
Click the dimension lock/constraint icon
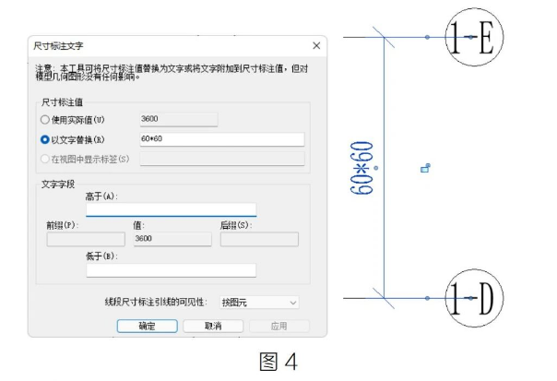(x=425, y=168)
